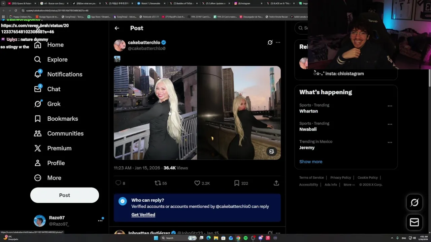Open Grok from the left sidebar

click(47, 104)
